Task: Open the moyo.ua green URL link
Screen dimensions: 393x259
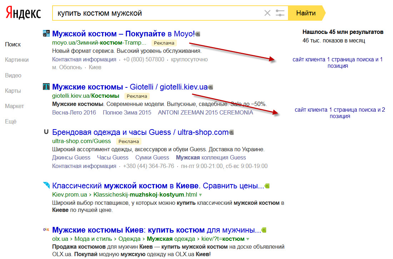Action: coord(99,43)
